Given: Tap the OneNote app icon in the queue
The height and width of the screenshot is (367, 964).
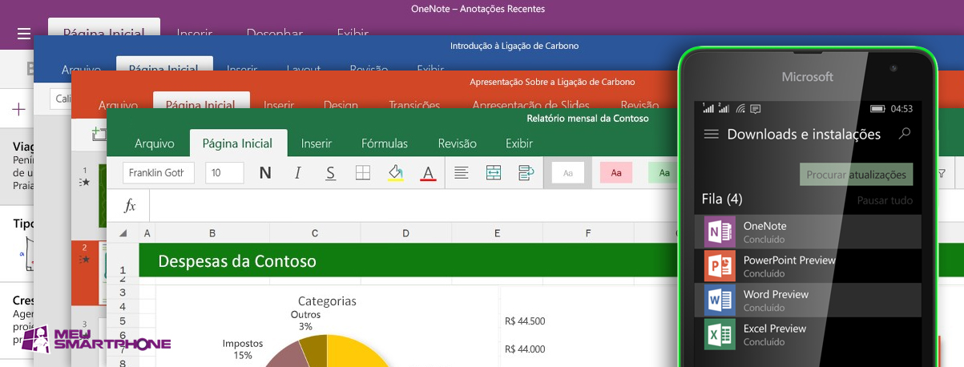Looking at the screenshot, I should coord(720,232).
